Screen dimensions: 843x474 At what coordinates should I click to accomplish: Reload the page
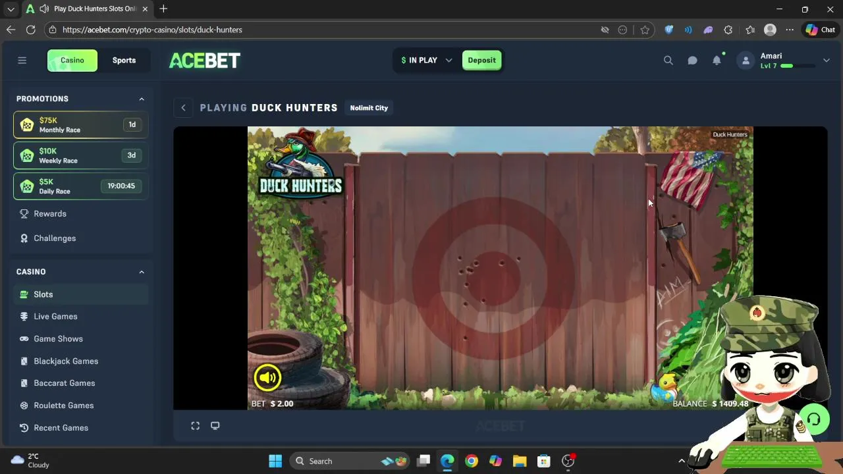click(x=30, y=30)
